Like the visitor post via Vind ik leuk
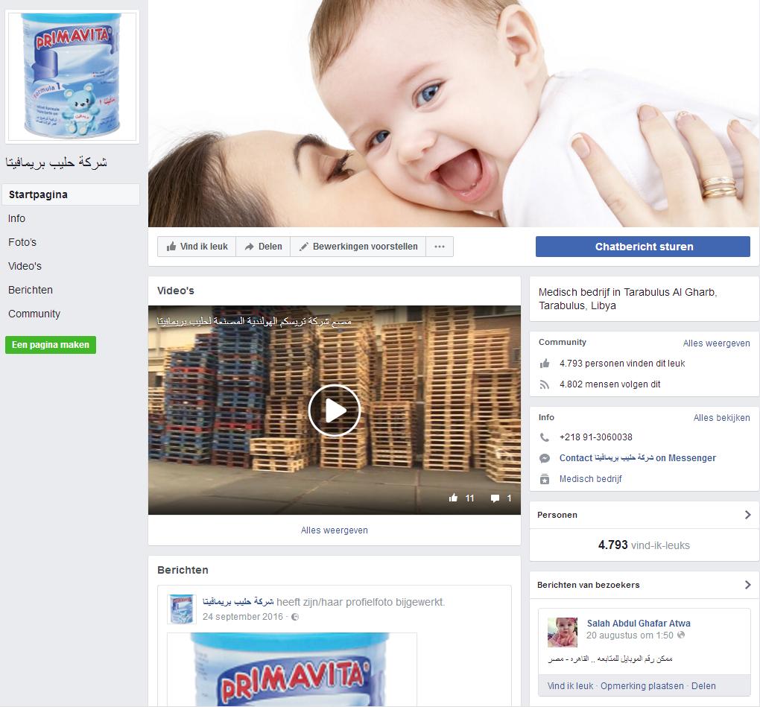 coord(570,685)
